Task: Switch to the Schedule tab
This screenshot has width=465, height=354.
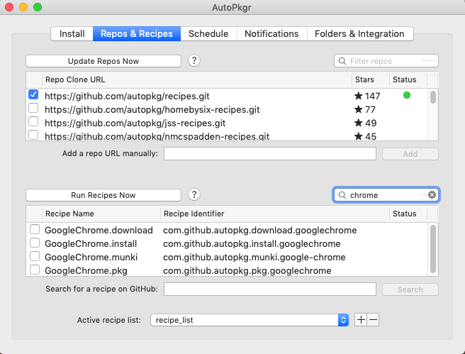Action: coord(208,33)
